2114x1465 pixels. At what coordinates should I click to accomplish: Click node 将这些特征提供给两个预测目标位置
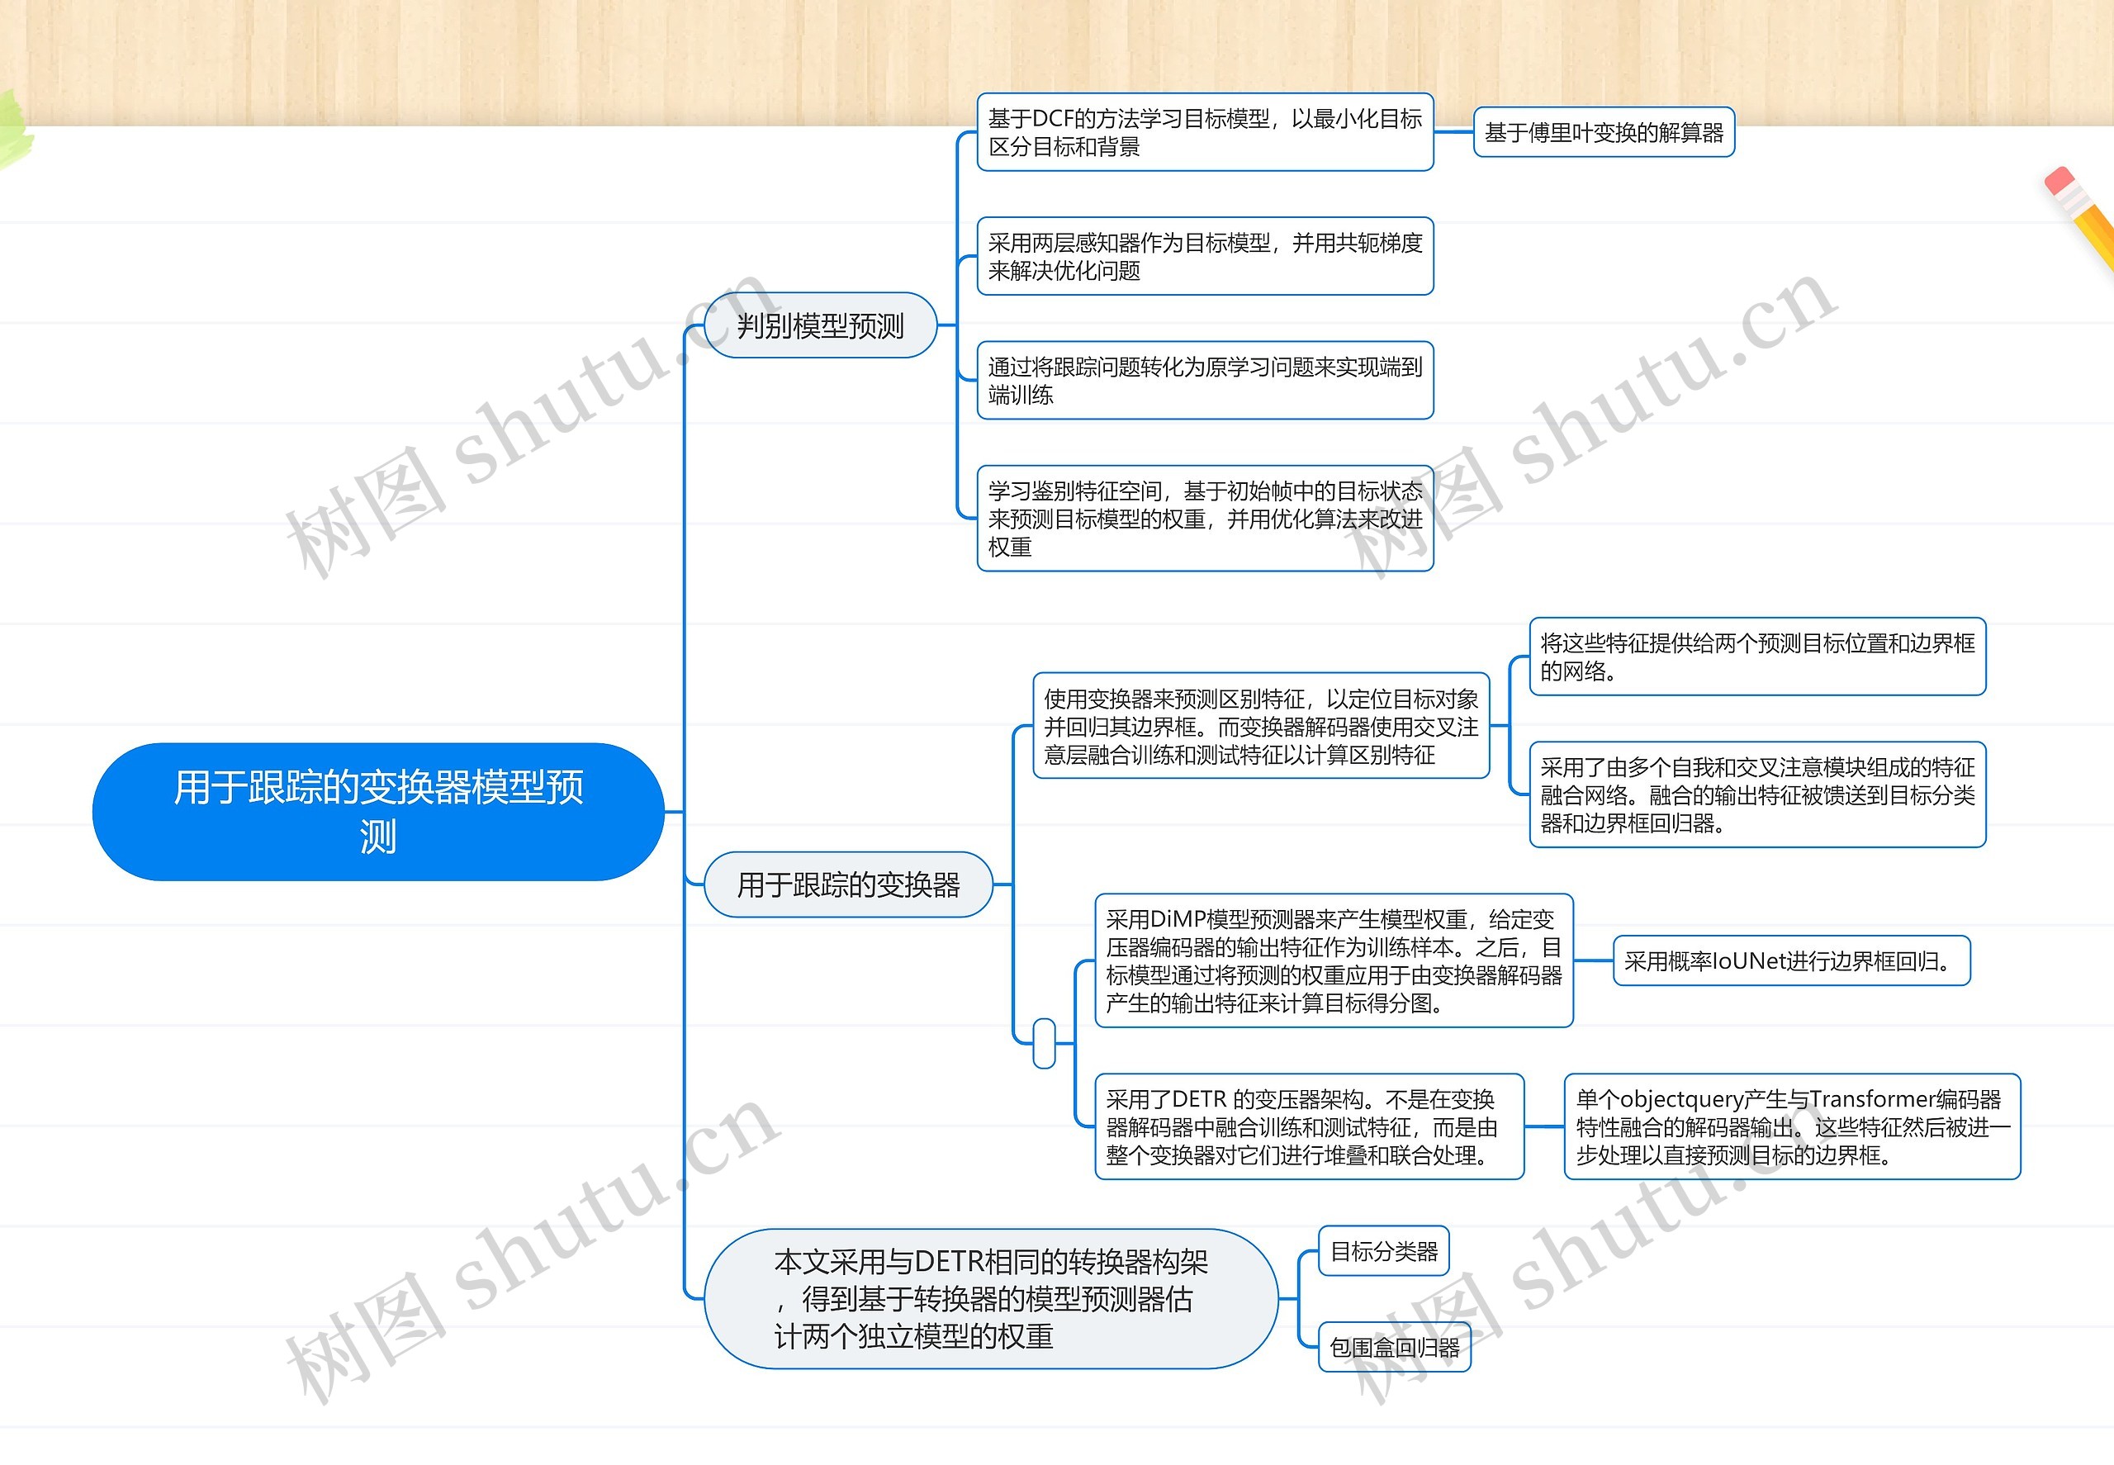click(1758, 657)
